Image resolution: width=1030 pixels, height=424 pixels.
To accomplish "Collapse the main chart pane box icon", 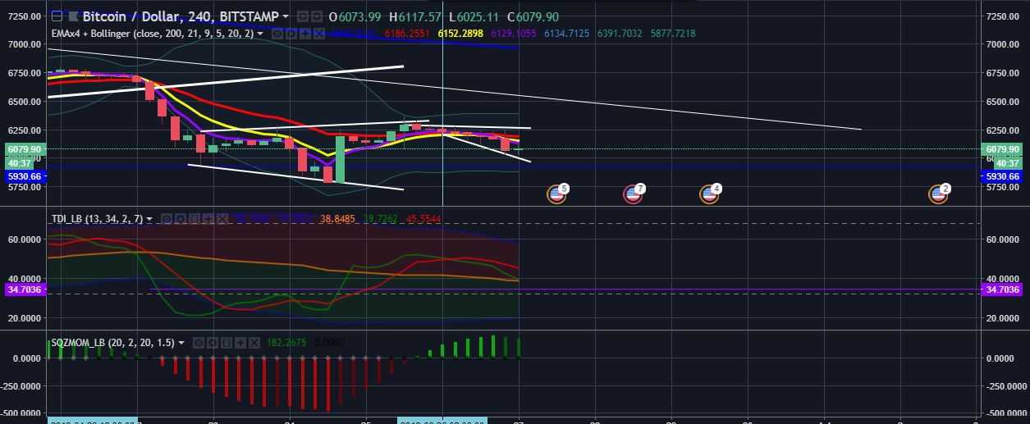I will click(x=57, y=16).
